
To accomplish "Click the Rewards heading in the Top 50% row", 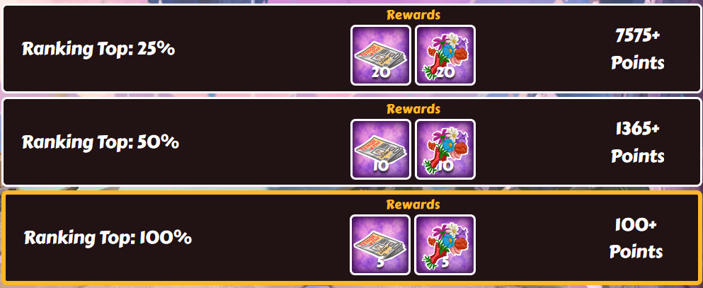I will pyautogui.click(x=413, y=109).
